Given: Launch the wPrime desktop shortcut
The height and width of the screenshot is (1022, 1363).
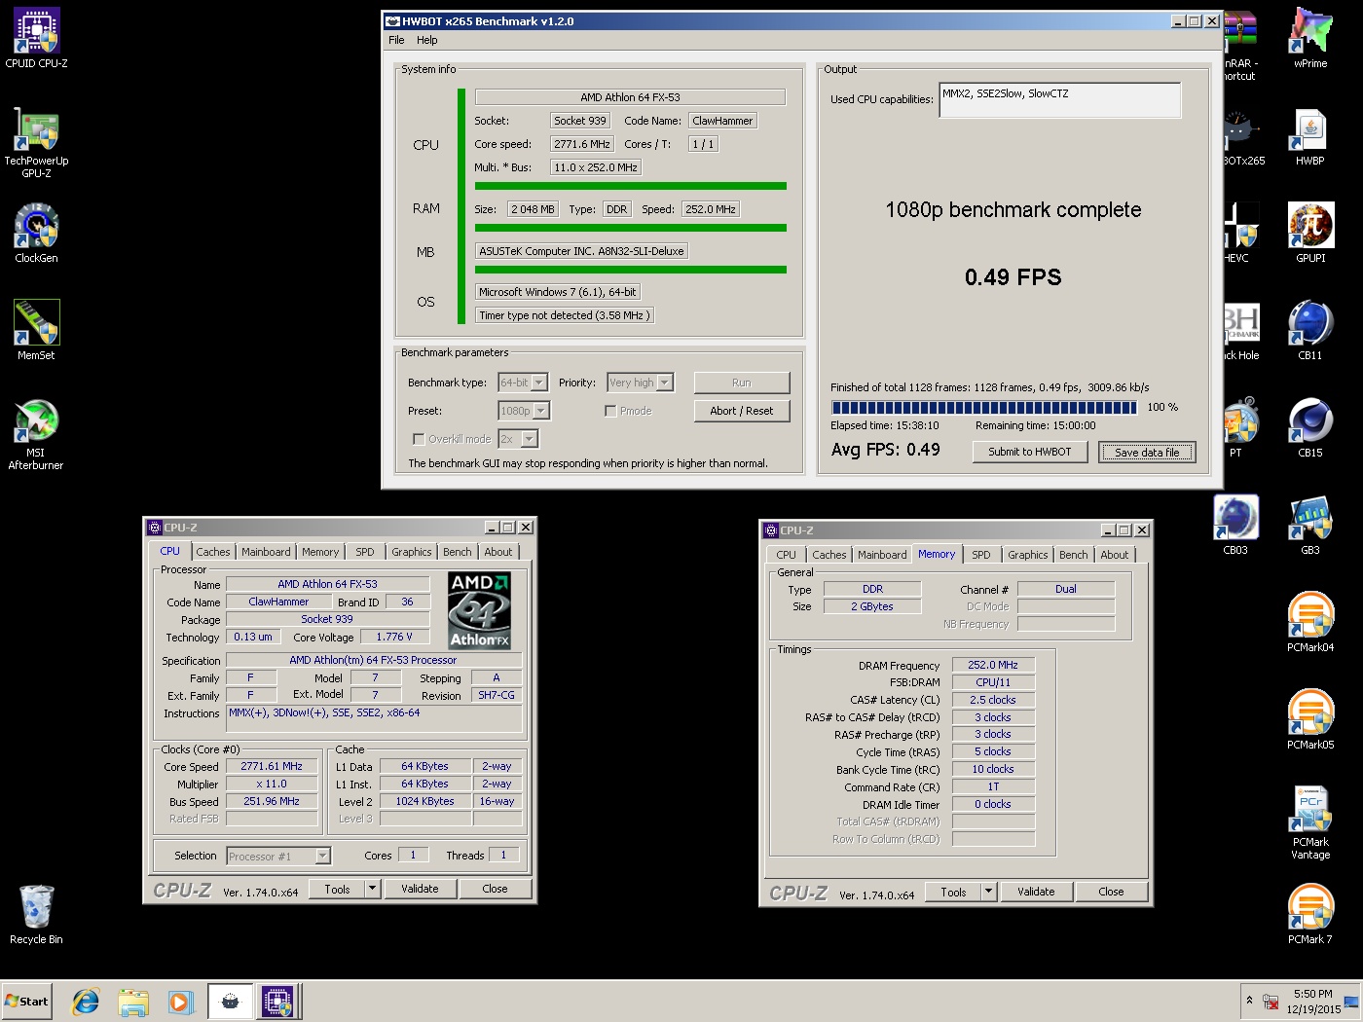Looking at the screenshot, I should click(x=1310, y=38).
